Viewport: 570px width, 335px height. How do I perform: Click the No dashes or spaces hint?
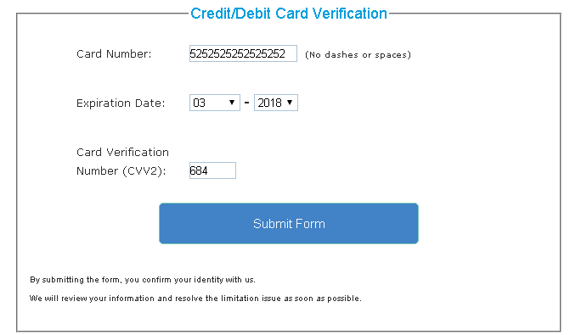(358, 54)
